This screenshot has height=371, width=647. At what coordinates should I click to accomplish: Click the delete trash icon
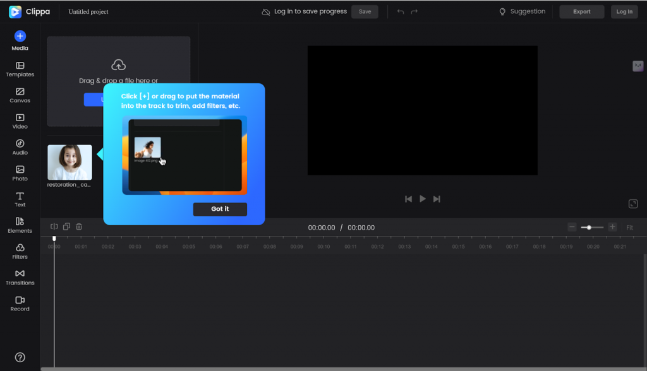click(x=79, y=227)
